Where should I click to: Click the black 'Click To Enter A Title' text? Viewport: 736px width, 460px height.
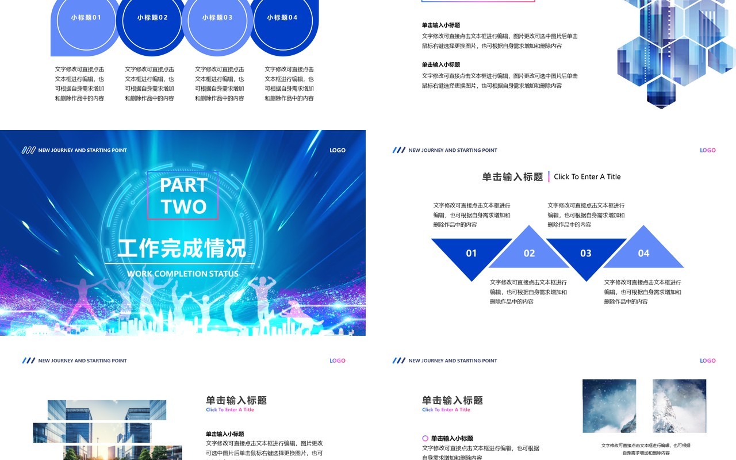587,177
